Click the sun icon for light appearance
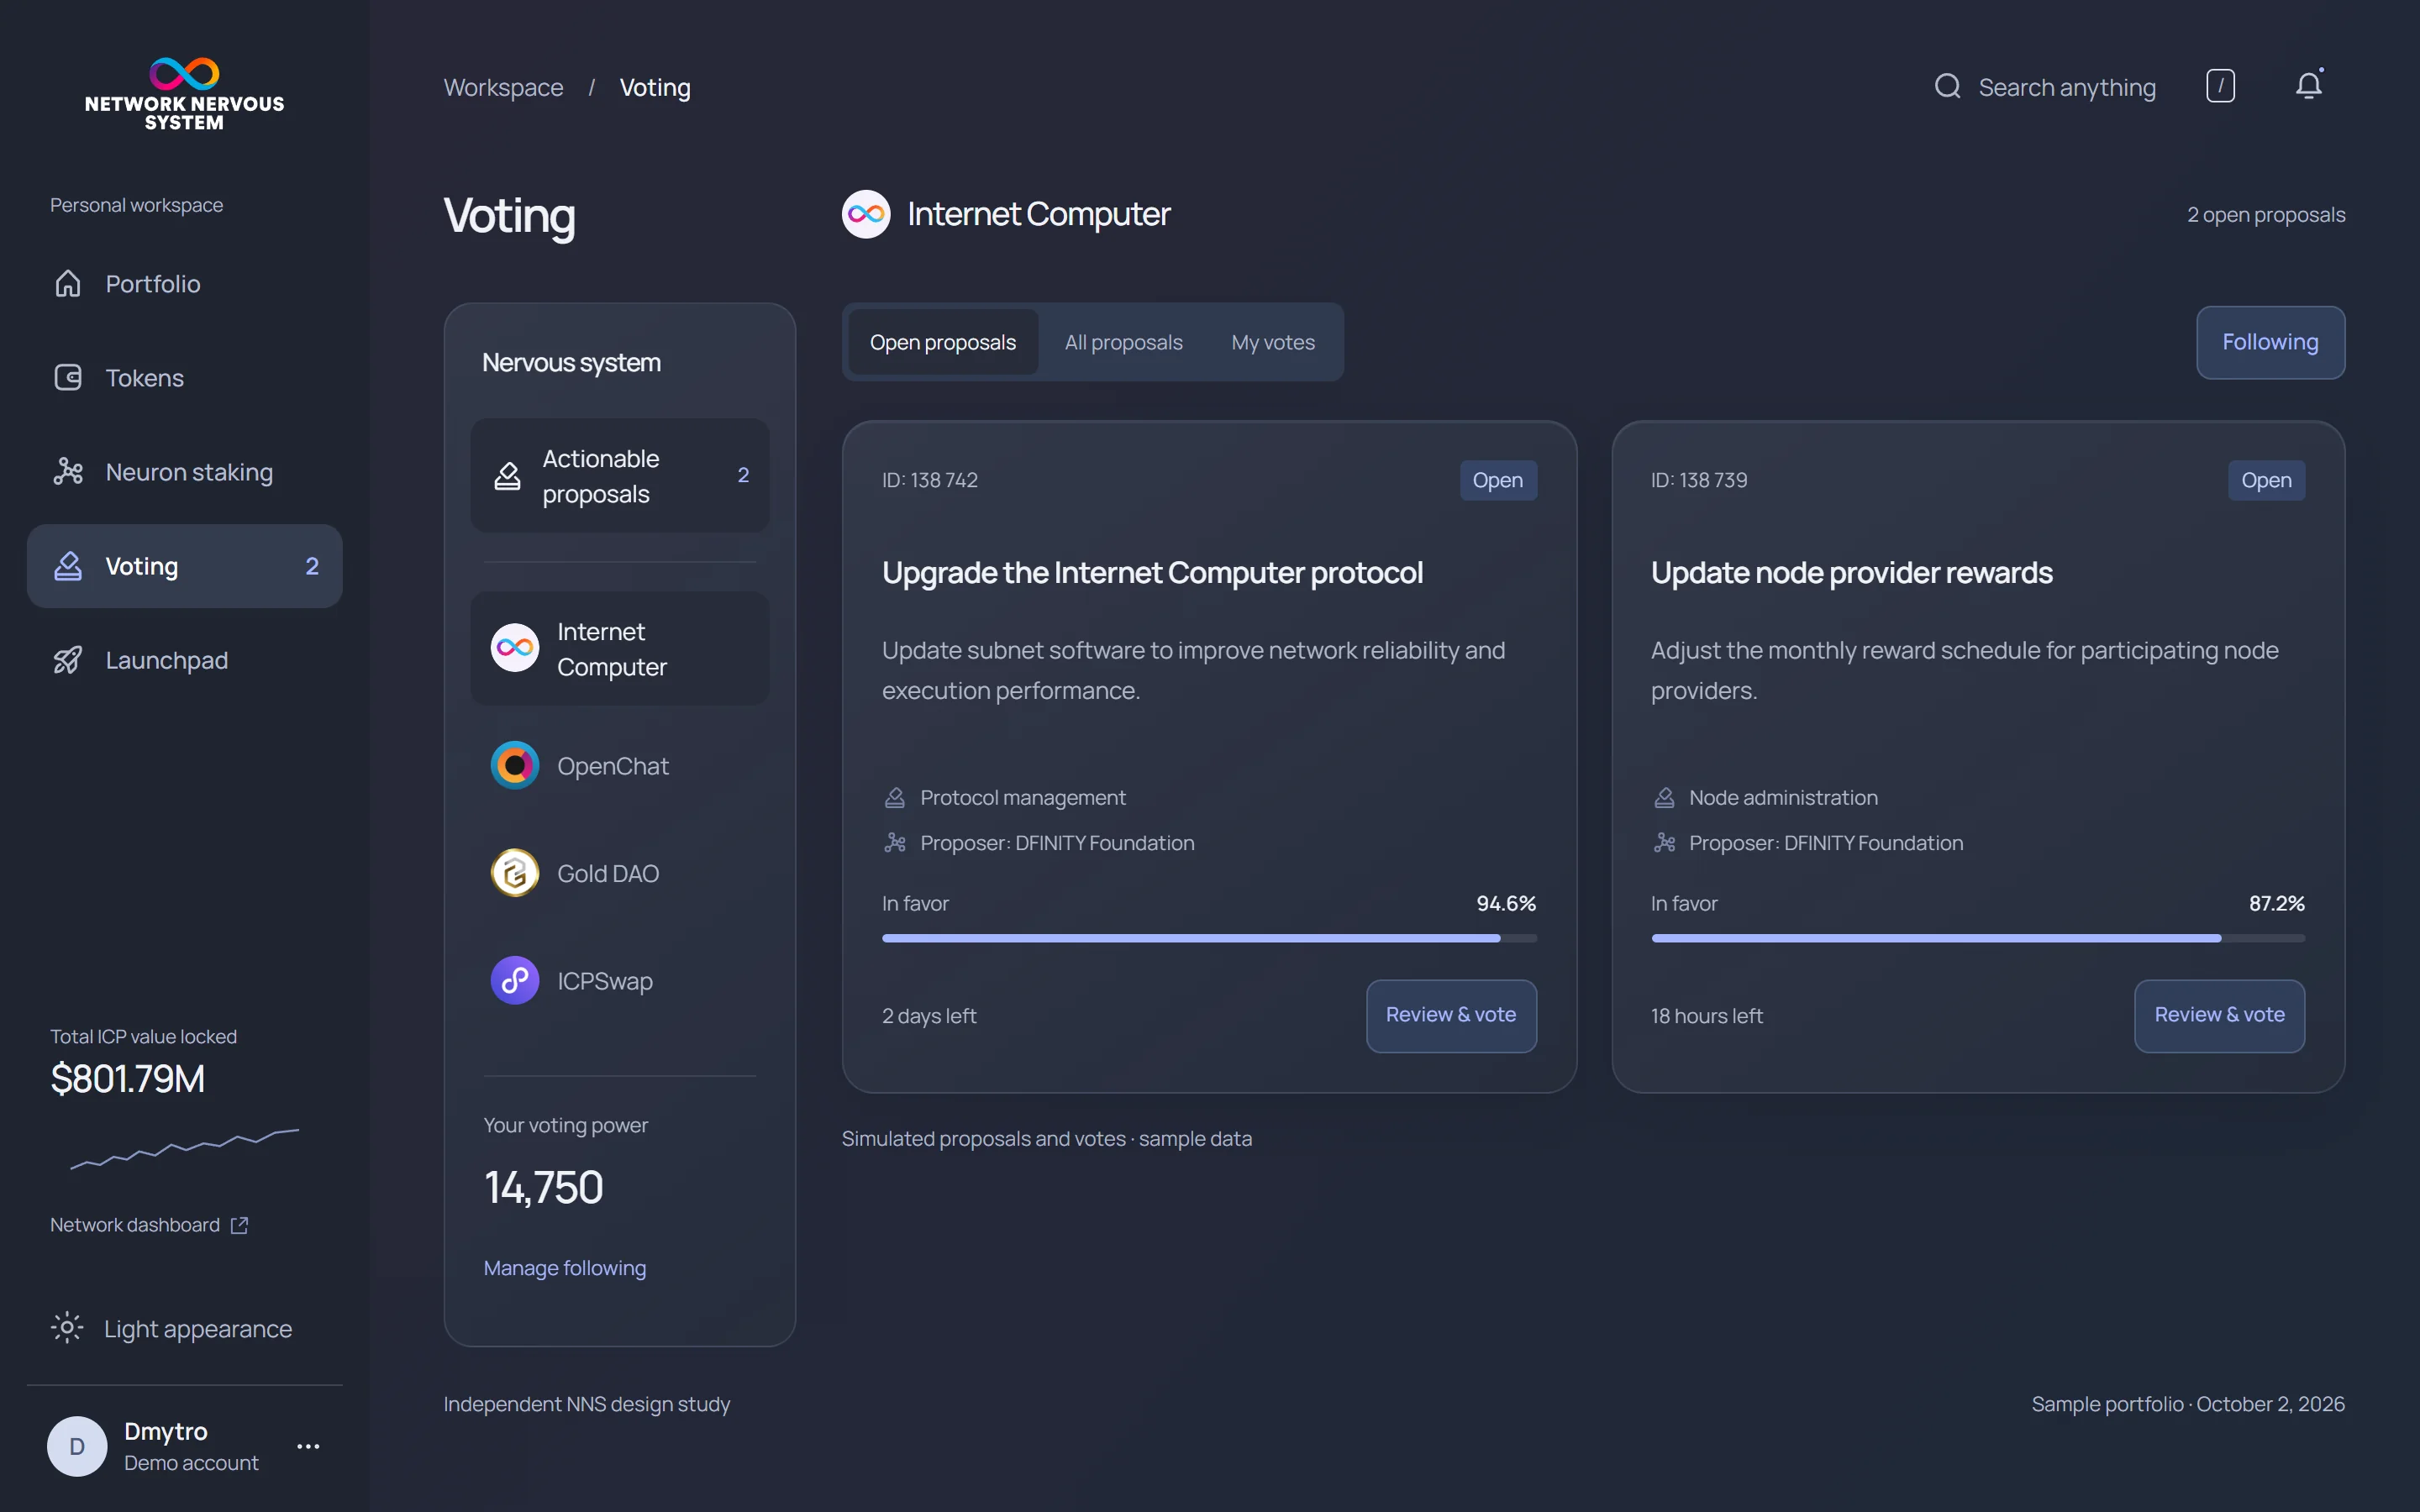2420x1512 pixels. click(67, 1328)
